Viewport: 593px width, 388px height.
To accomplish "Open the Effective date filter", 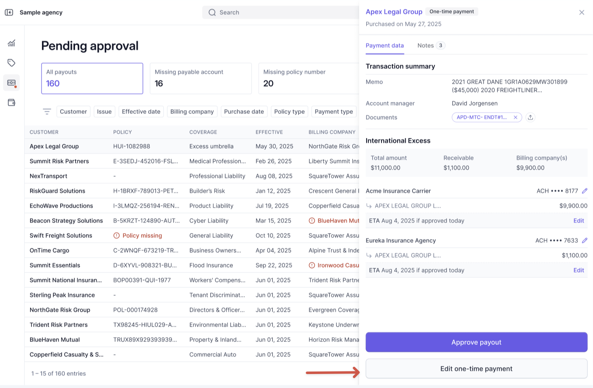I will pos(141,111).
